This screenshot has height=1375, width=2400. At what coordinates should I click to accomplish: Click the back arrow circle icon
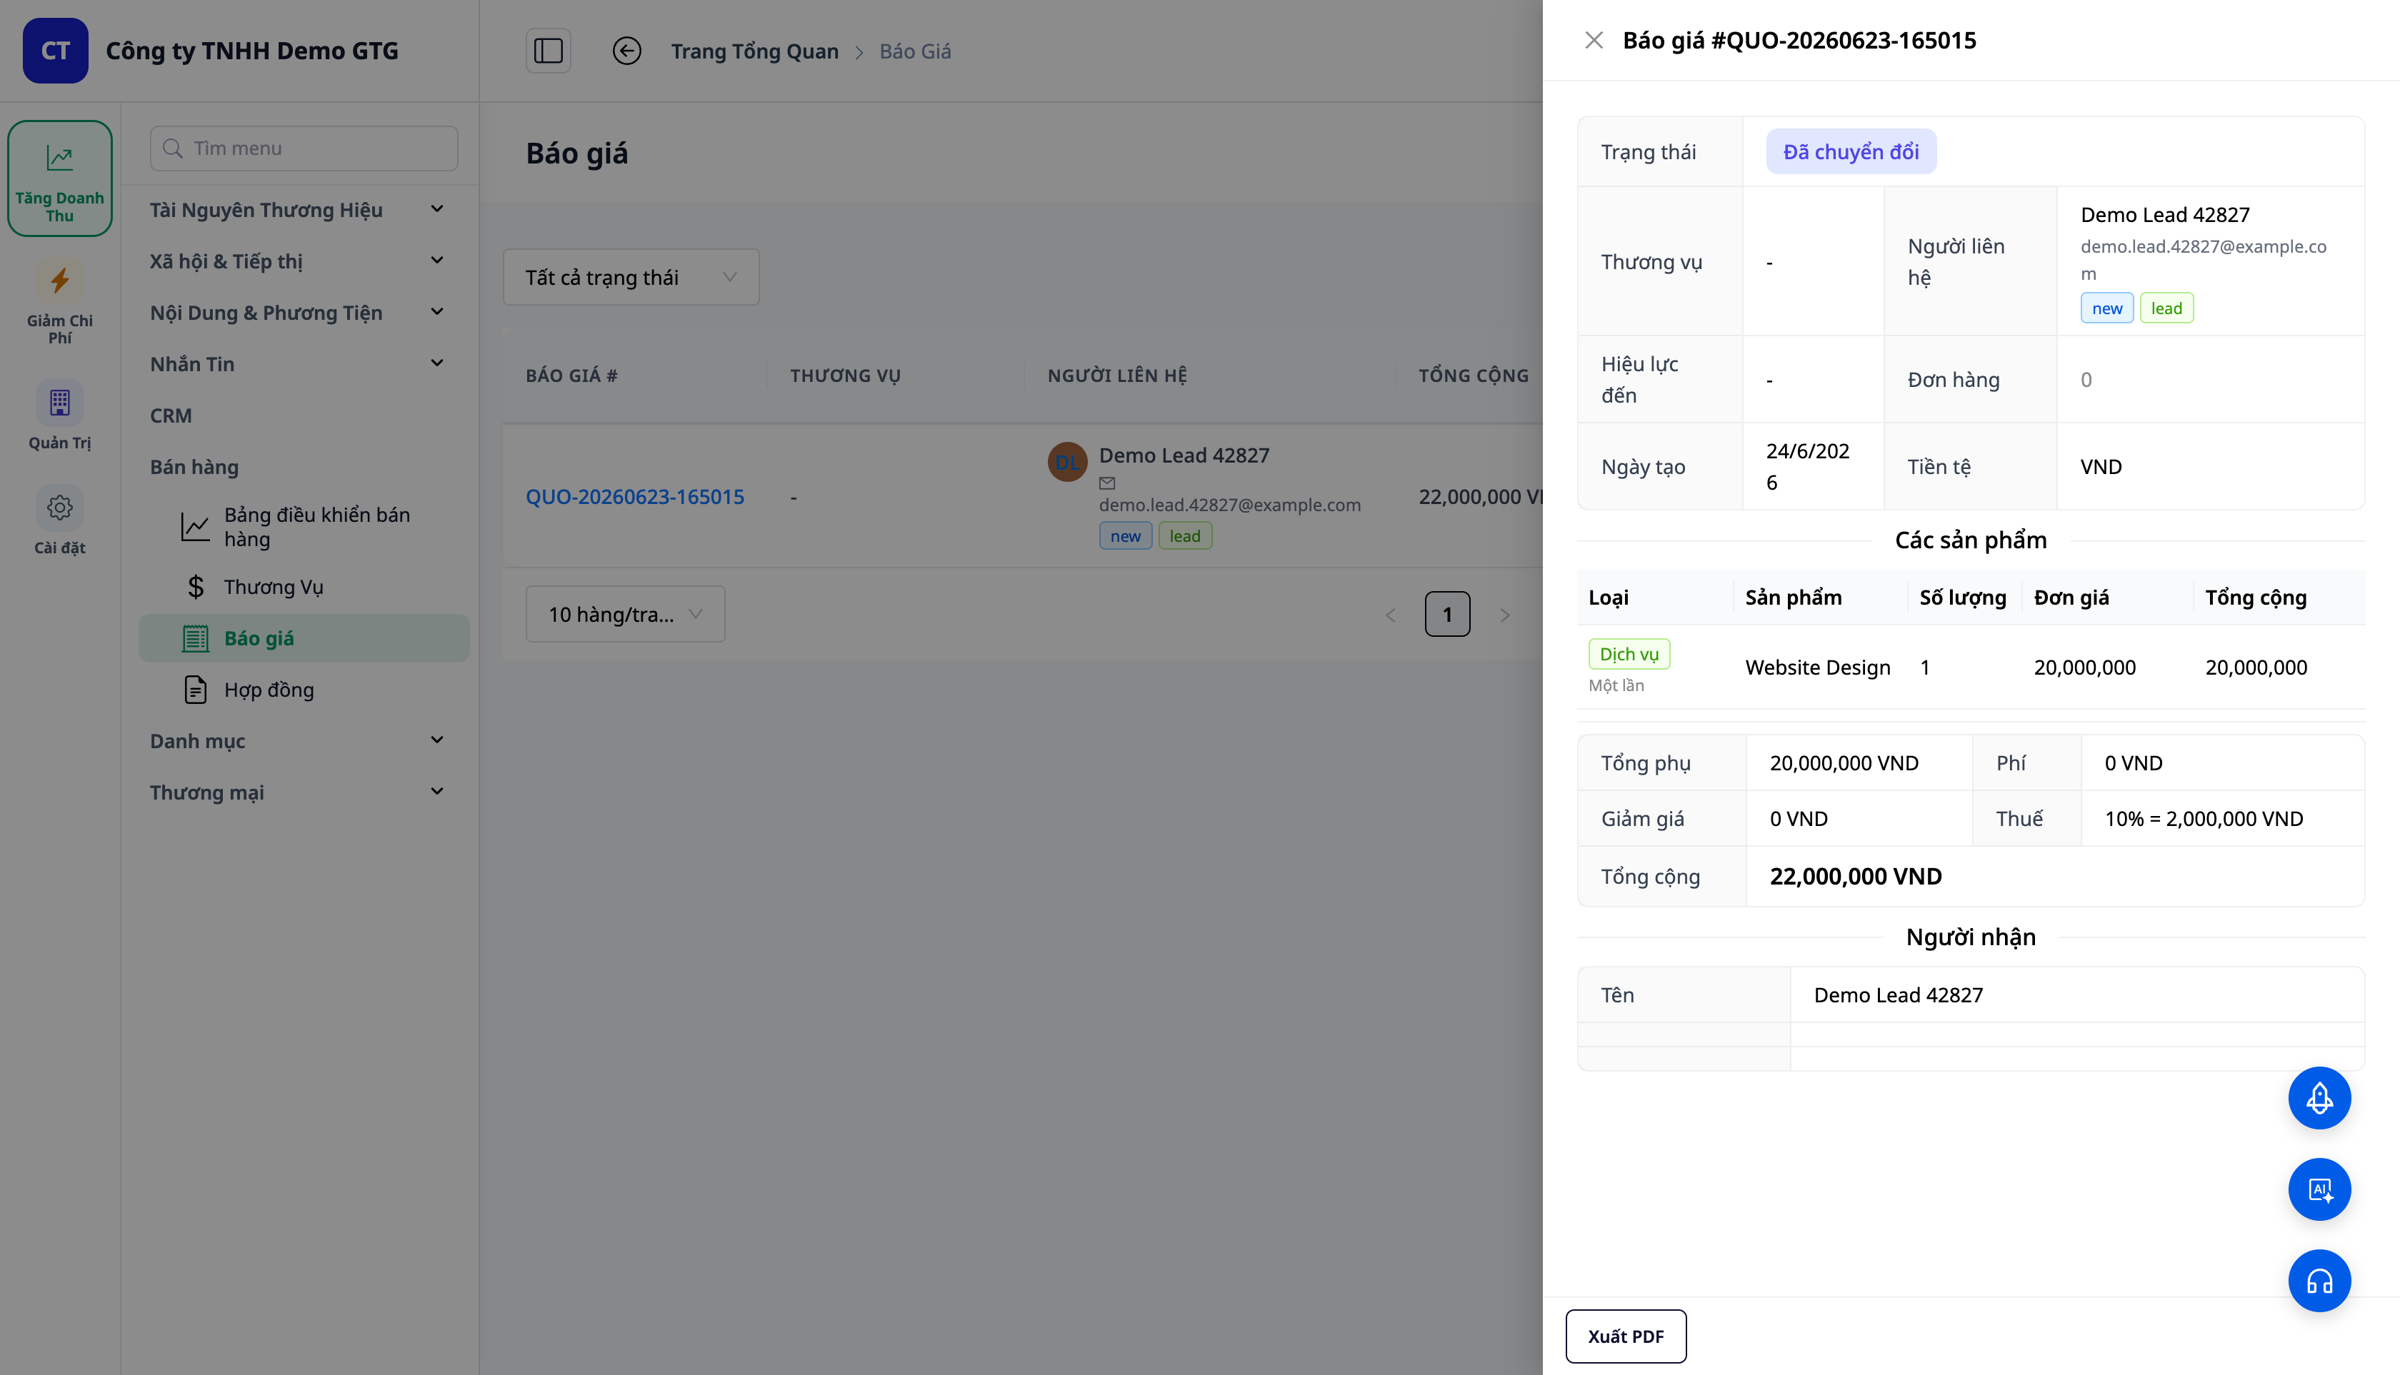coord(626,51)
